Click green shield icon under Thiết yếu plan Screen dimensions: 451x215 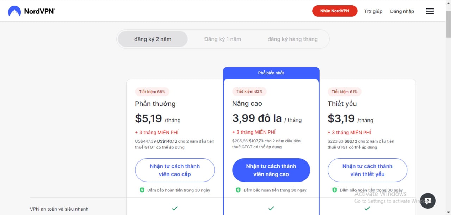tap(335, 190)
